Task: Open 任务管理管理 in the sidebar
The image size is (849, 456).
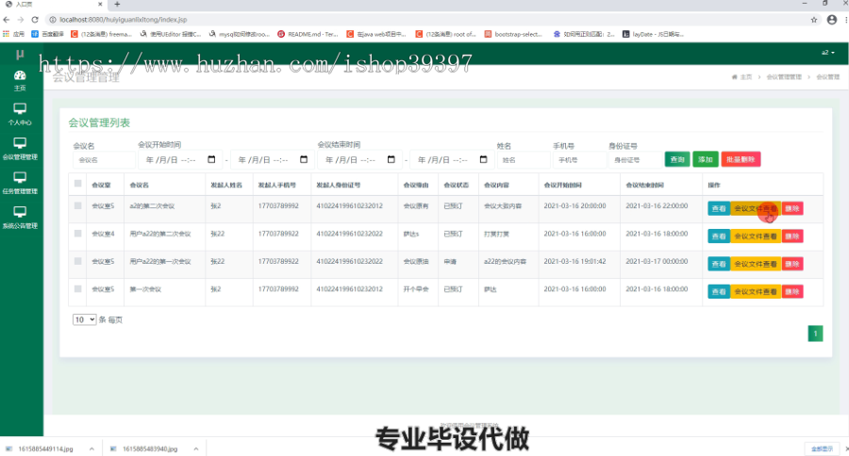Action: coord(20,183)
